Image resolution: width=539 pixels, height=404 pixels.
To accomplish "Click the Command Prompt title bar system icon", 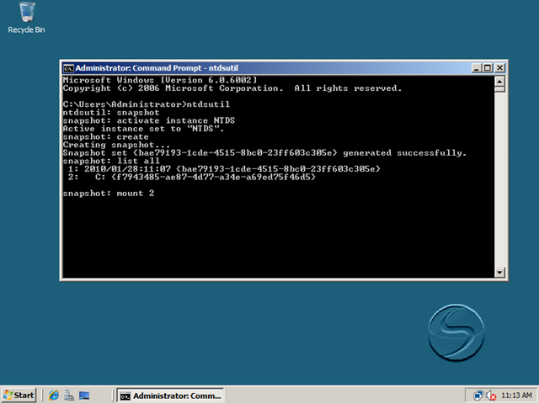I will click(68, 68).
